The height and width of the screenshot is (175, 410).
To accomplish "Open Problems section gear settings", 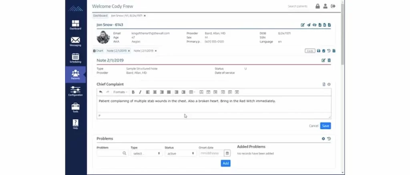I will (324, 139).
